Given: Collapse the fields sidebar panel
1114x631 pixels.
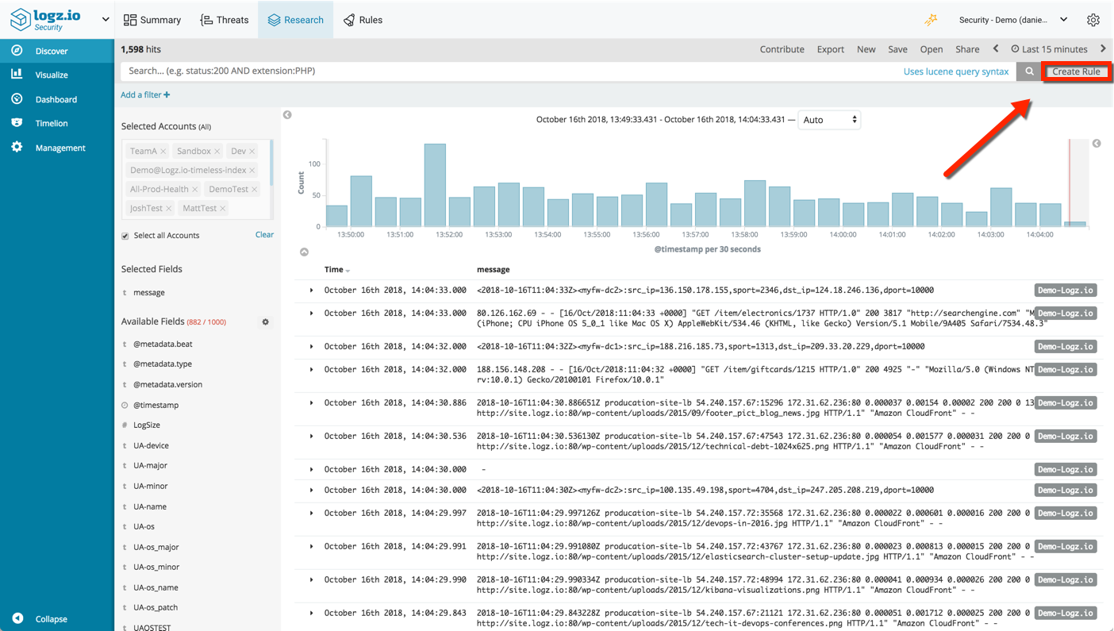Looking at the screenshot, I should 287,115.
